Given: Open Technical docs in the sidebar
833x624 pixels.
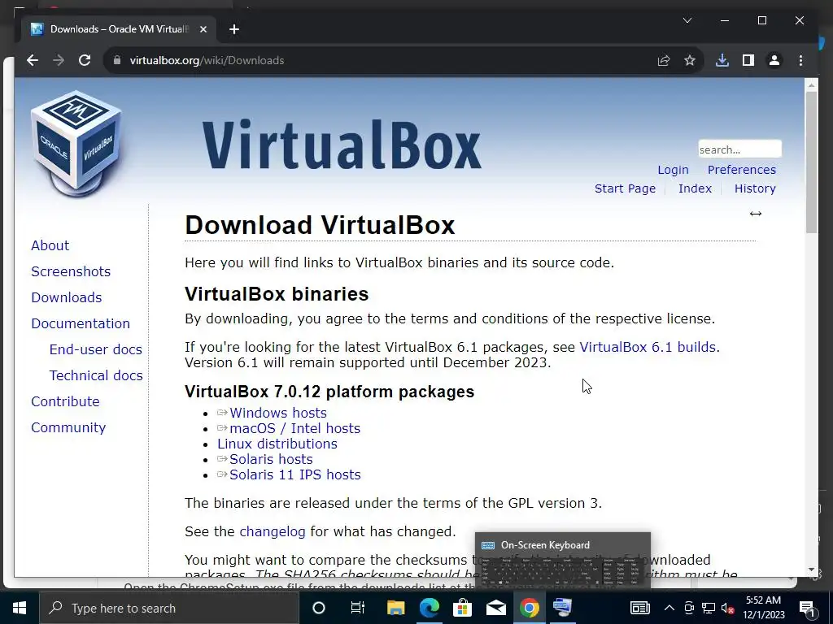Looking at the screenshot, I should (96, 375).
